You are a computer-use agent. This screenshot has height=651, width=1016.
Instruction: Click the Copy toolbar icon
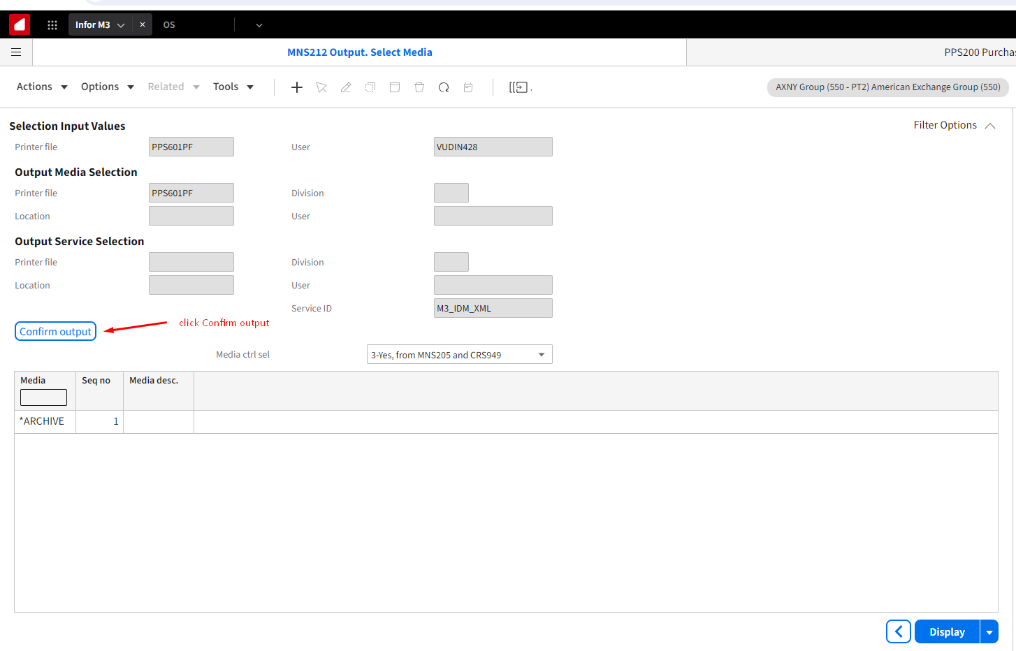(x=370, y=87)
